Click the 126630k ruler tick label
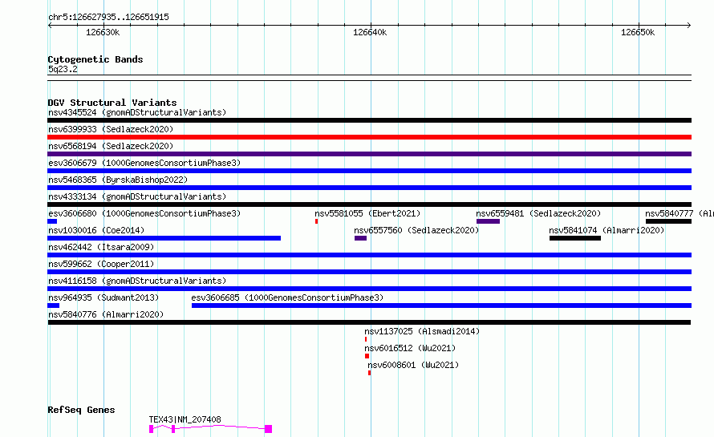The height and width of the screenshot is (437, 714). pyautogui.click(x=103, y=32)
